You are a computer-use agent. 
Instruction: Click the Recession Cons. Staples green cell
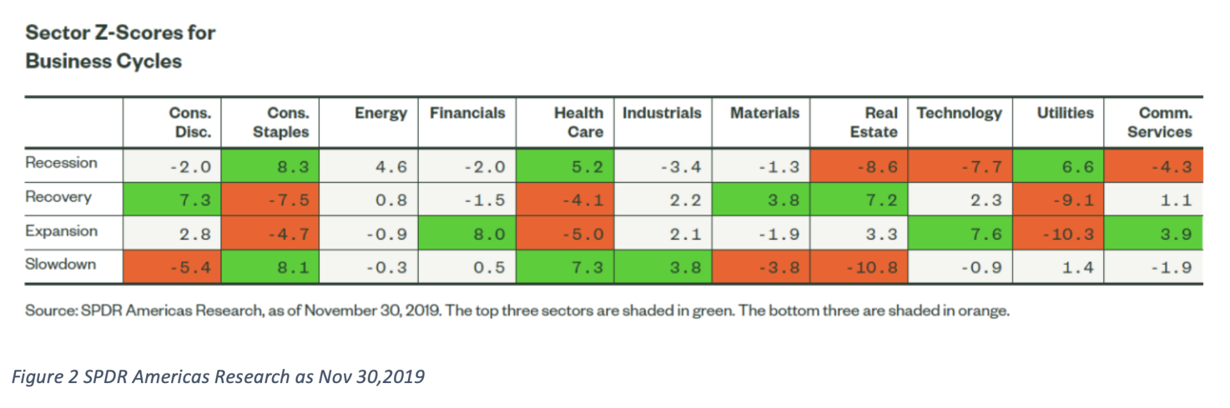click(x=270, y=166)
